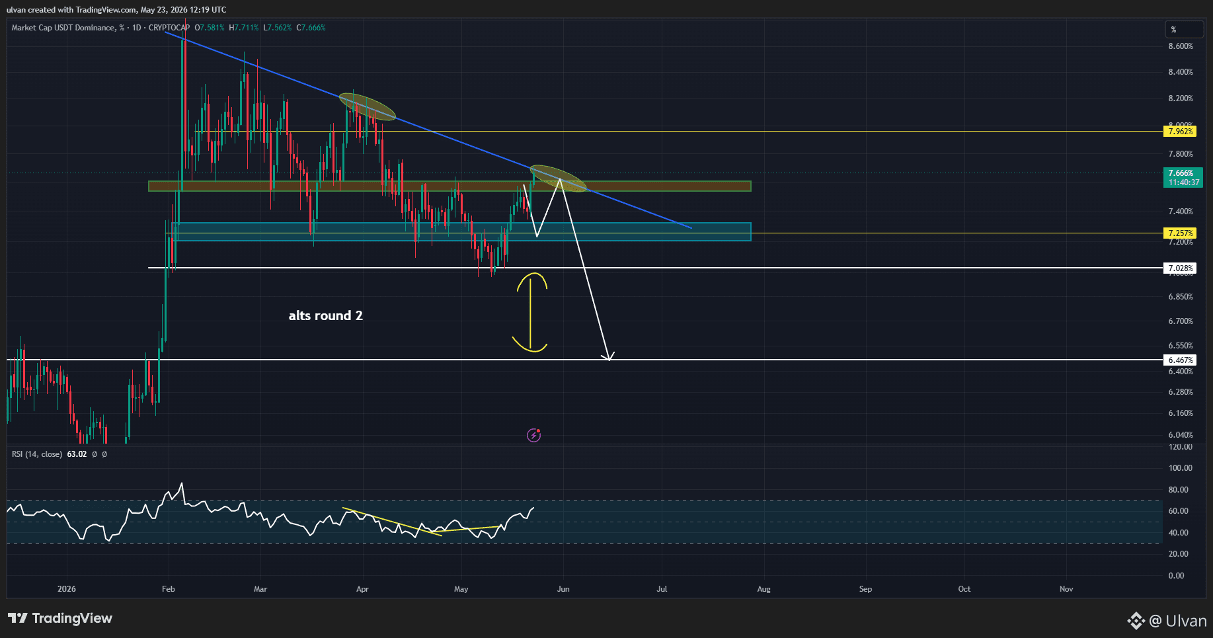This screenshot has width=1213, height=638.
Task: Click the snapshot header created with TradingView.com
Action: click(x=116, y=10)
